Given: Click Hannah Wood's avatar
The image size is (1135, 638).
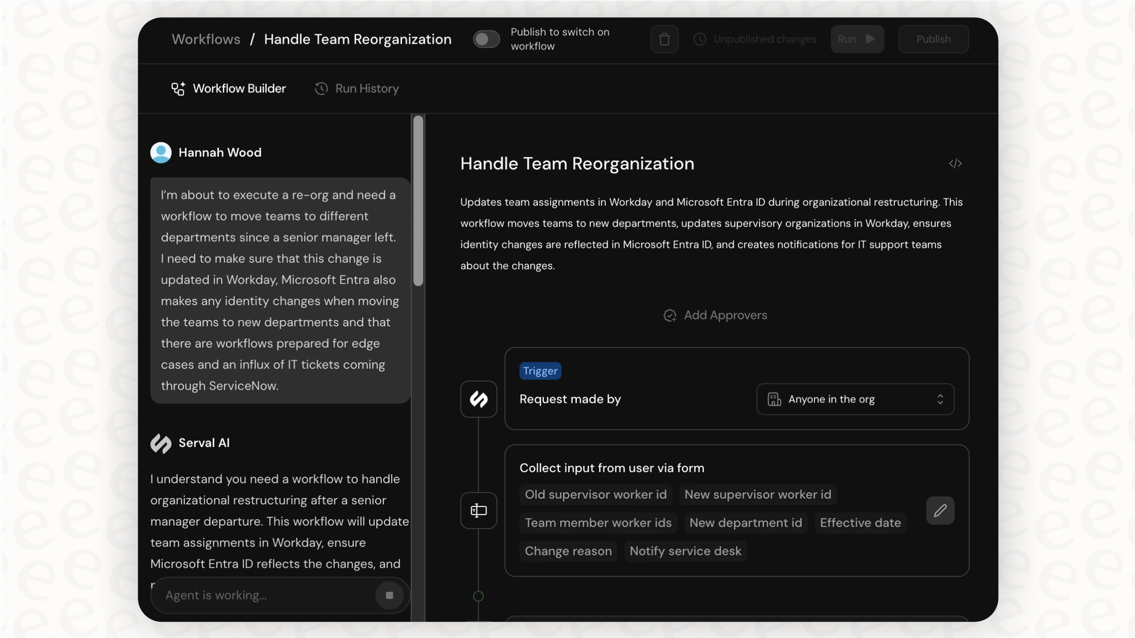Looking at the screenshot, I should click(161, 152).
